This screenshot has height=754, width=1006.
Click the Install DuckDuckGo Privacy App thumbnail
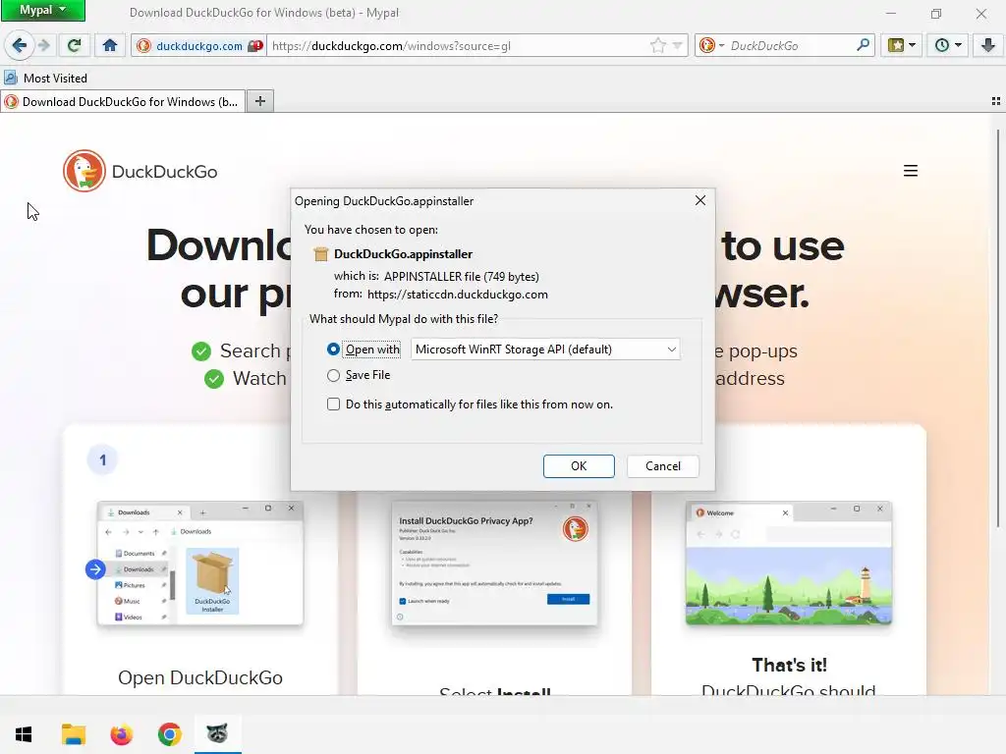[495, 563]
